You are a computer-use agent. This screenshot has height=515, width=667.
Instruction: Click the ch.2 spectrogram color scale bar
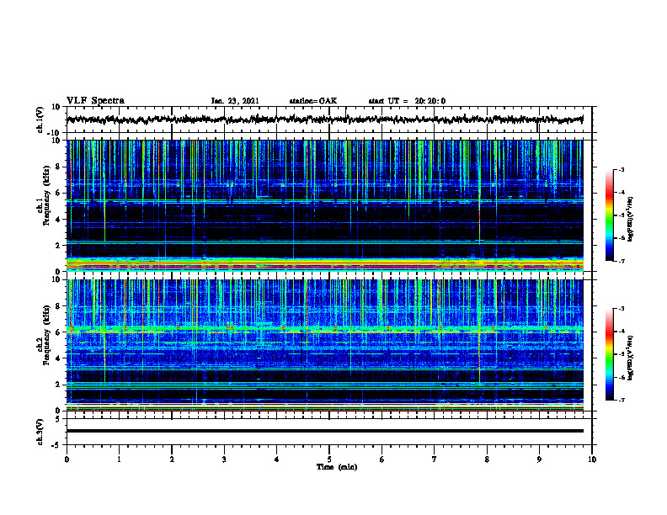[x=610, y=354]
